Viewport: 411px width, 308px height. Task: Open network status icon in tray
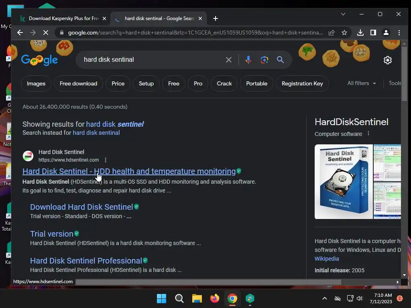click(350, 298)
